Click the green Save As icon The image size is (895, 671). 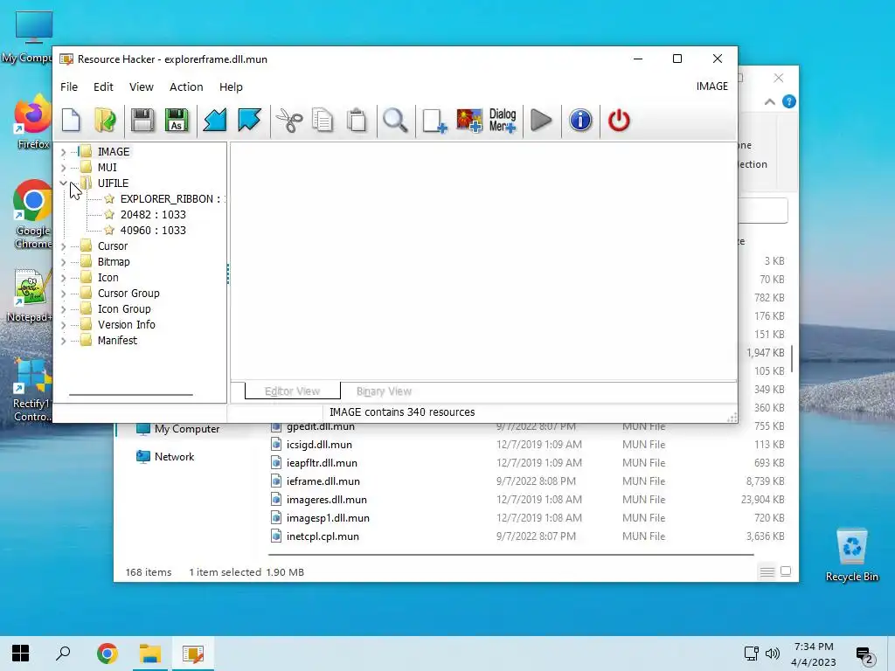tap(177, 121)
